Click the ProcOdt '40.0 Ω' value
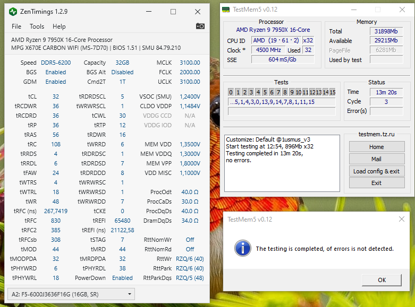The image size is (415, 307). point(190,192)
